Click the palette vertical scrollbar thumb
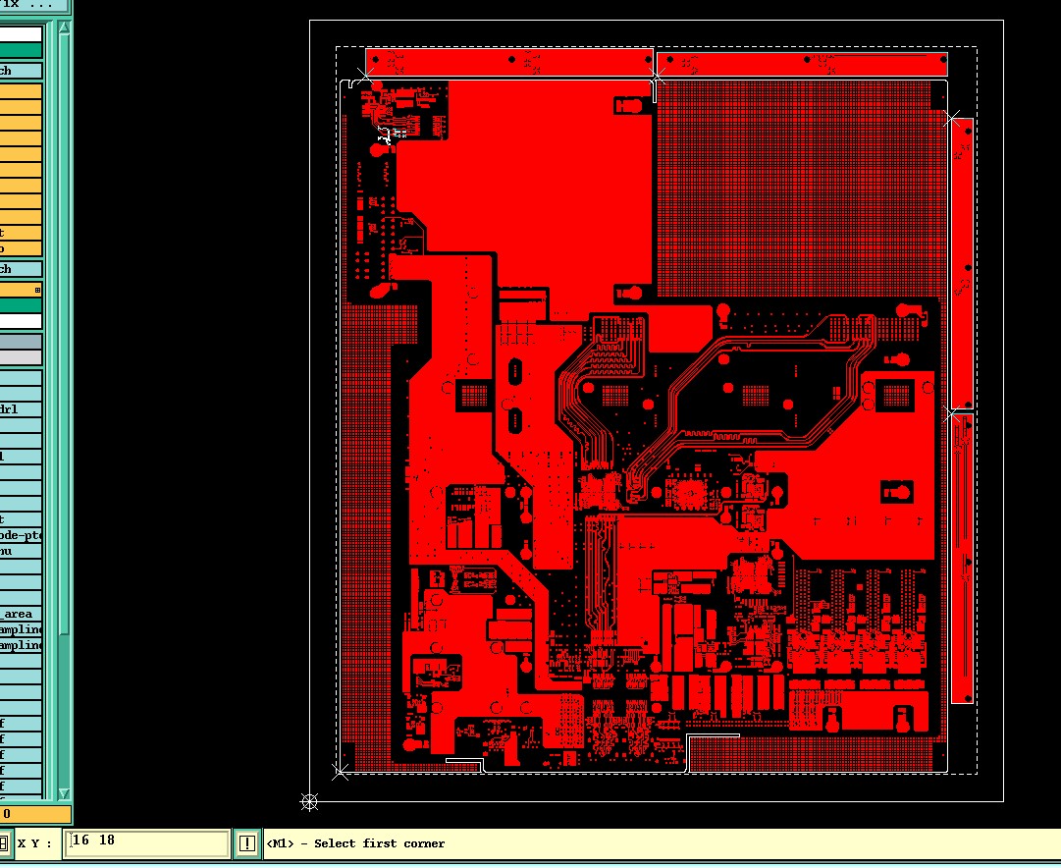1061x868 pixels. [64, 335]
